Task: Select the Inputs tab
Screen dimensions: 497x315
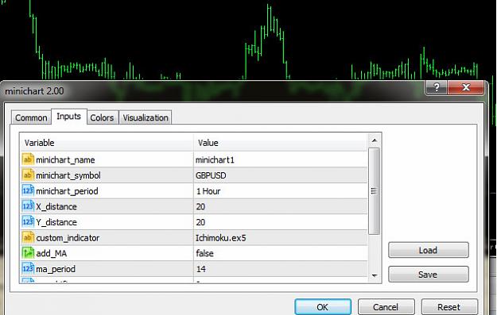Action: coord(68,117)
